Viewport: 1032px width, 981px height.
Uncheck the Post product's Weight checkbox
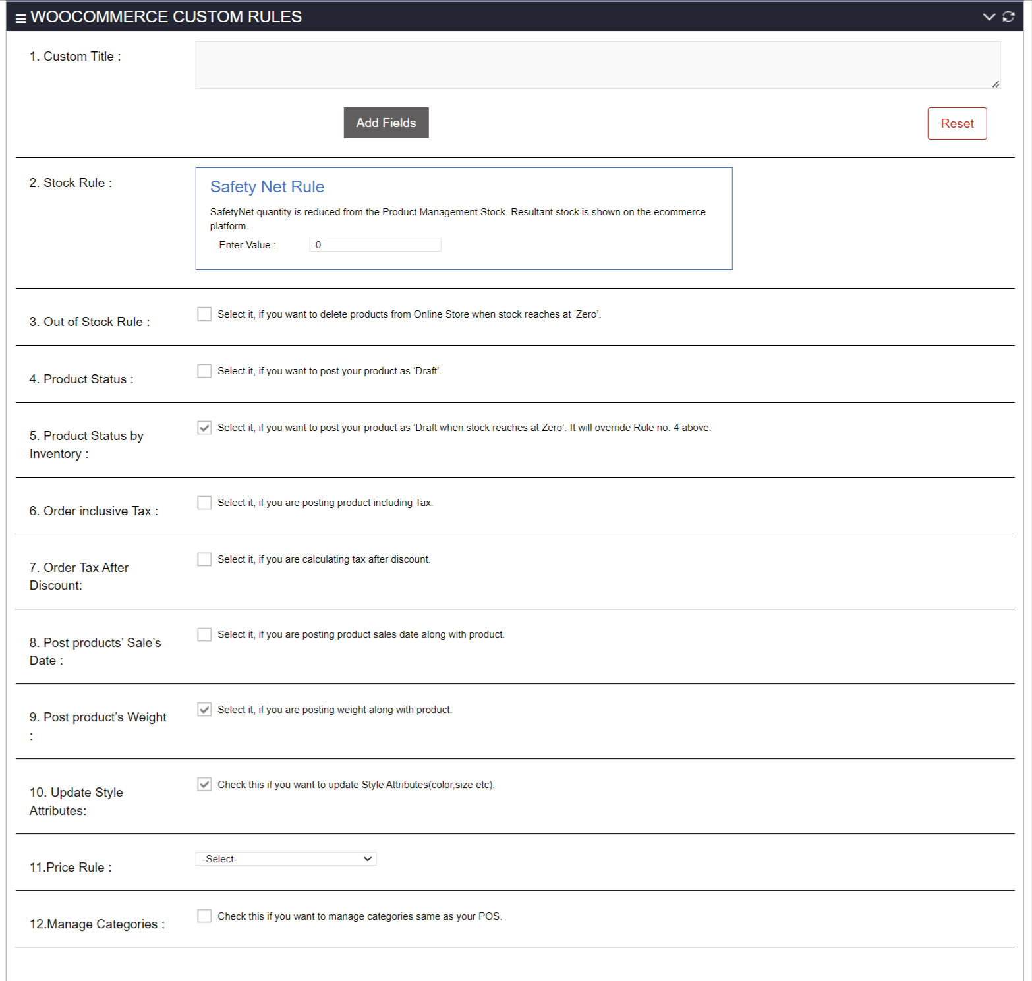pos(204,710)
